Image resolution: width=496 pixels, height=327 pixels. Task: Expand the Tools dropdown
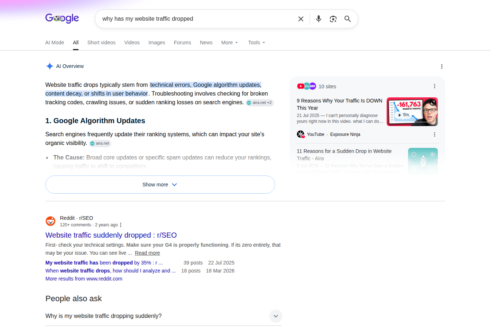tap(257, 43)
